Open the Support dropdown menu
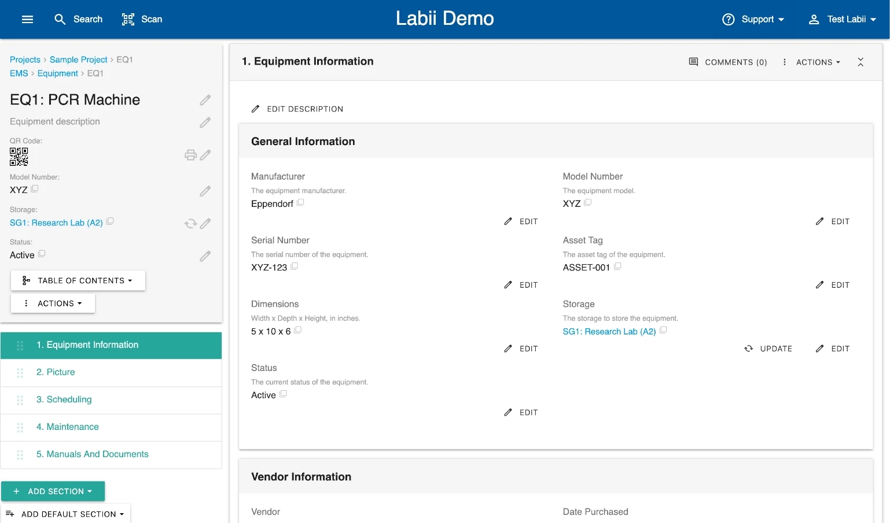890x523 pixels. coord(753,19)
